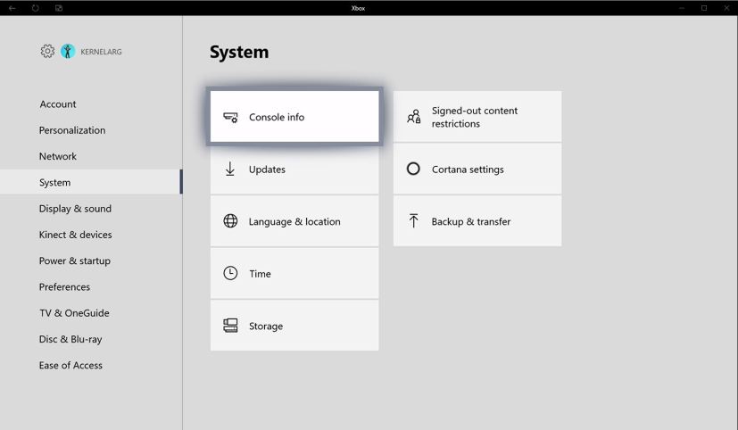
Task: Click the Signed-out content restrictions people icon
Action: pyautogui.click(x=414, y=117)
